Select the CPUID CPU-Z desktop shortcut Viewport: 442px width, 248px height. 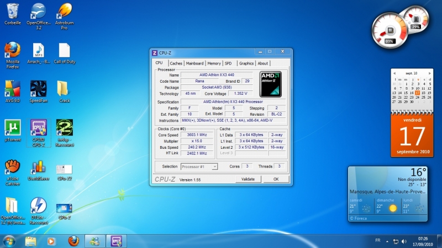click(39, 133)
